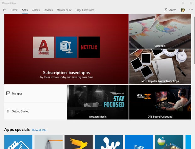This screenshot has width=195, height=149.
Task: Open the house illustration app tile
Action: [169, 142]
